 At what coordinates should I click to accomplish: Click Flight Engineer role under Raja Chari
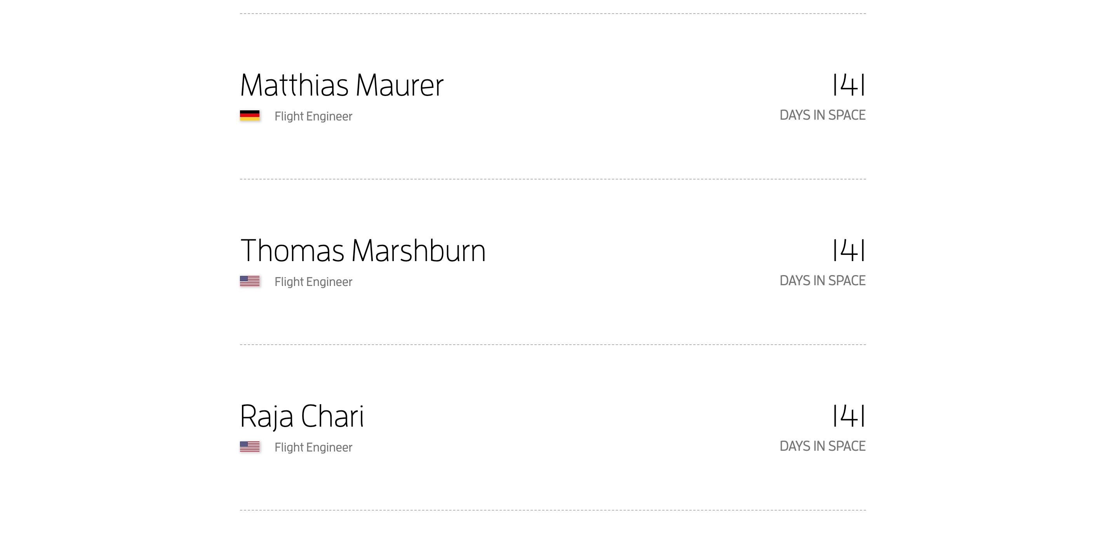tap(313, 448)
